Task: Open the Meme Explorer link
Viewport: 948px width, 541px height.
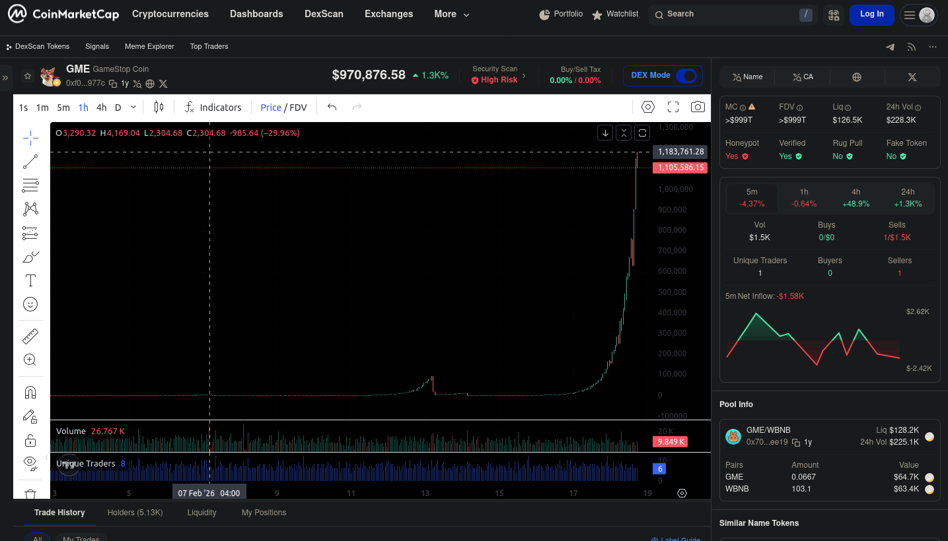Action: click(149, 47)
